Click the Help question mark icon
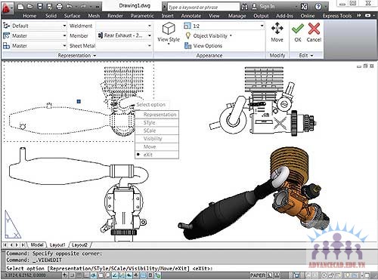The width and height of the screenshot is (378, 280). [318, 7]
